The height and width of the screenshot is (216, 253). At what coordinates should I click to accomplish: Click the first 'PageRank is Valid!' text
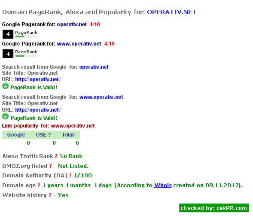coord(34,88)
